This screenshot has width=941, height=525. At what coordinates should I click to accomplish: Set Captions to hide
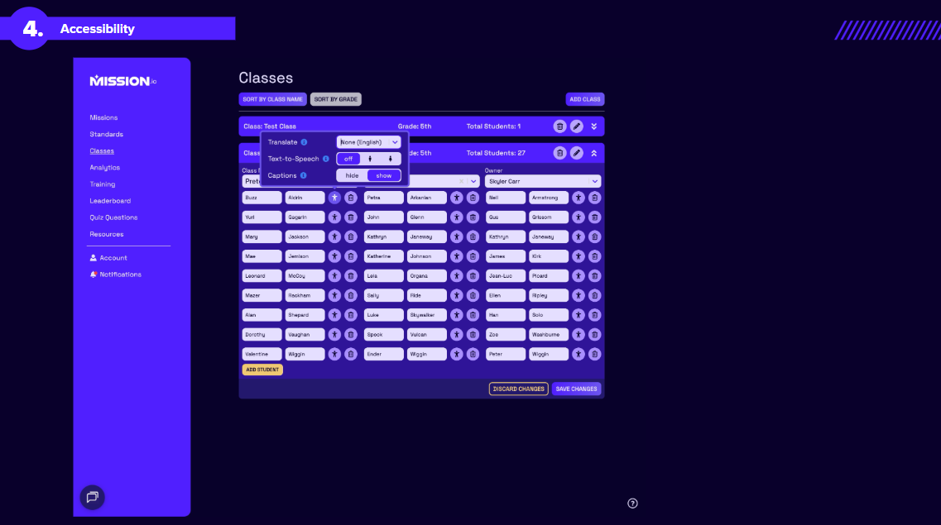[x=353, y=175]
